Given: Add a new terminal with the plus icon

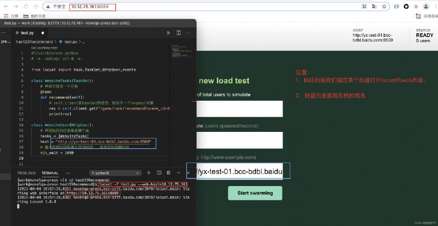Looking at the screenshot, I should click(x=148, y=172).
